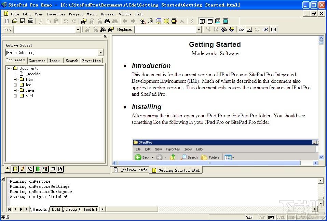This screenshot has width=327, height=221.
Task: Click the stacked boxes panel icon
Action: click(53, 169)
